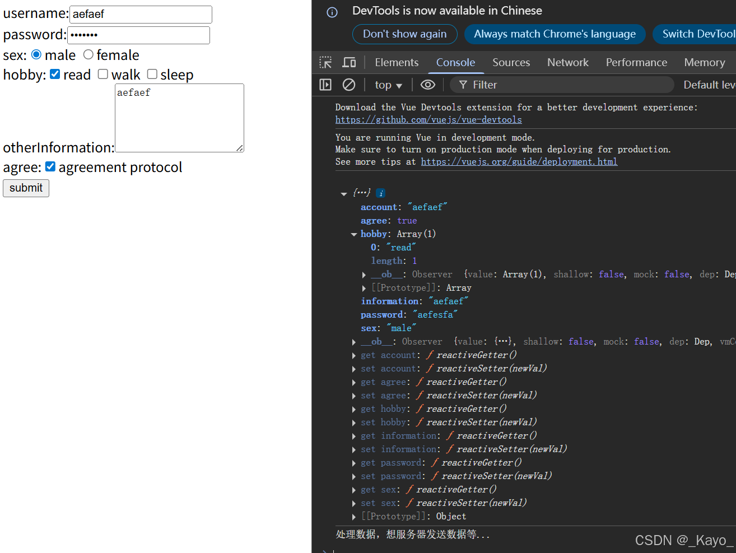Click the blue info badge next to {…}
Screen dimensions: 736x553
[381, 193]
